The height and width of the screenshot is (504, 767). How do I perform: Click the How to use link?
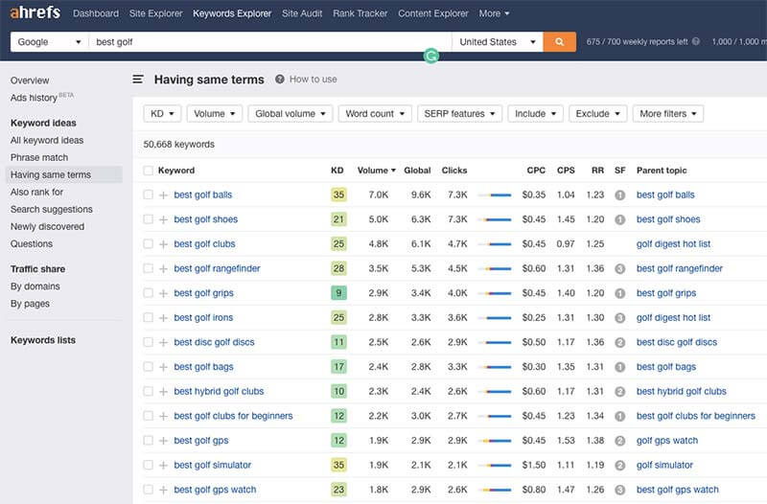coord(314,80)
